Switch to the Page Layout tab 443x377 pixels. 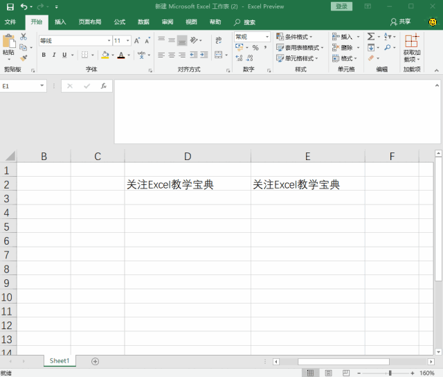coord(90,22)
